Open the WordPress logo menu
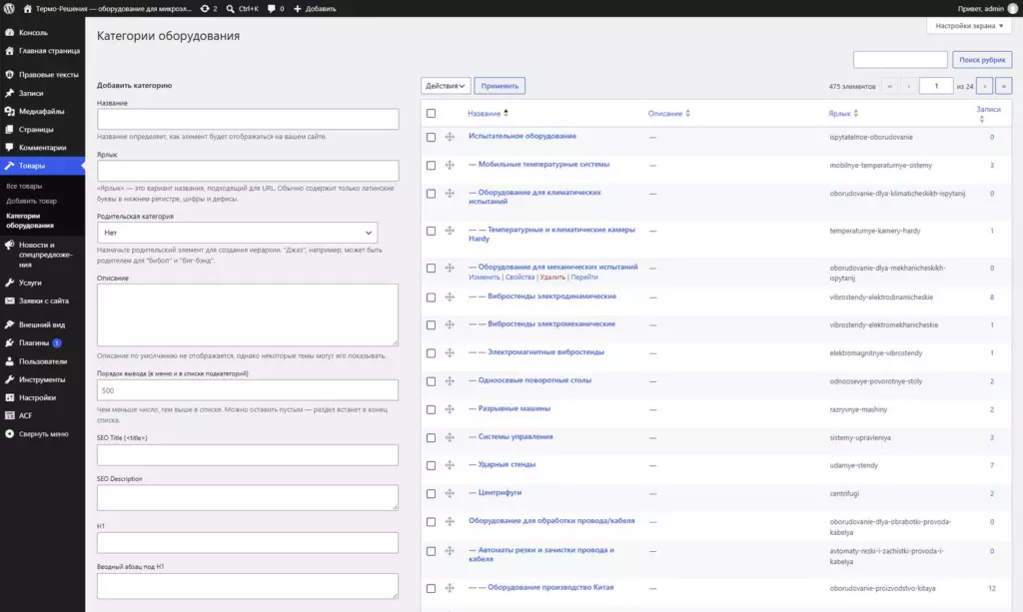This screenshot has height=612, width=1023. (x=9, y=8)
